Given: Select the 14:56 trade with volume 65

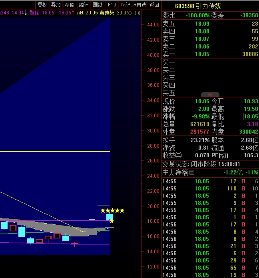Looking at the screenshot, I should 210,268.
